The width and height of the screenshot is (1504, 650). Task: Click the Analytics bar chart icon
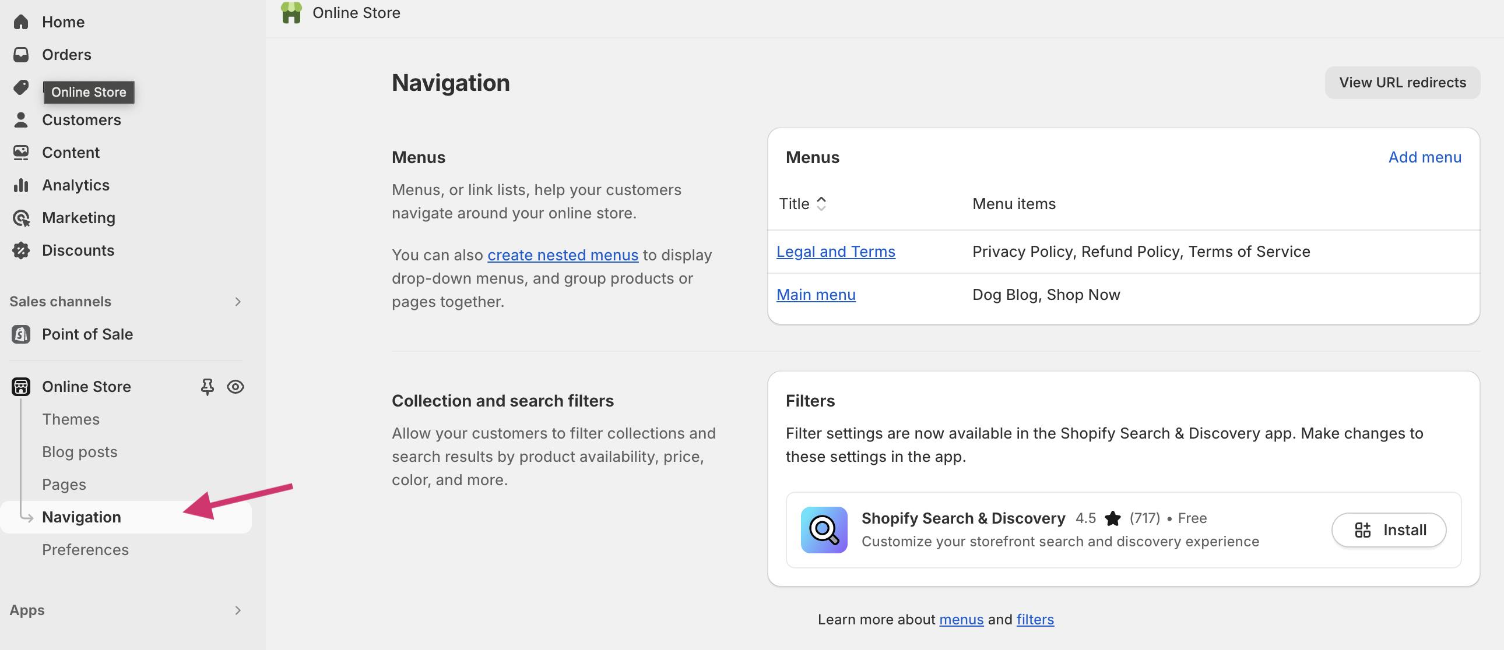point(21,186)
